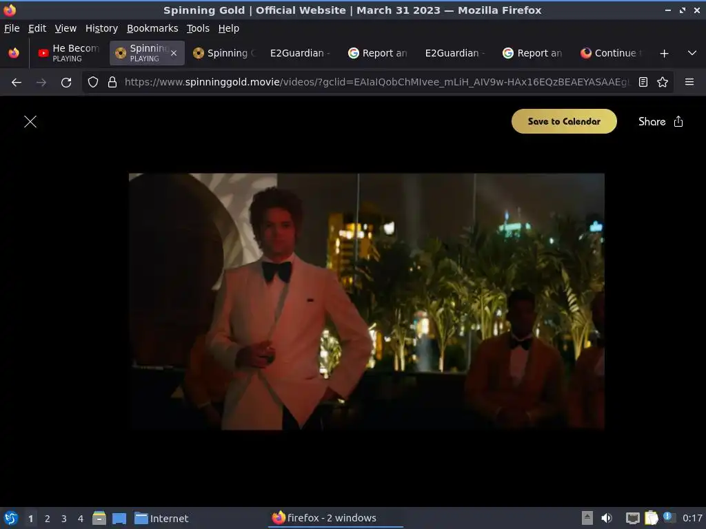The width and height of the screenshot is (706, 529).
Task: Switch to the second E2Guardian tab
Action: point(455,53)
